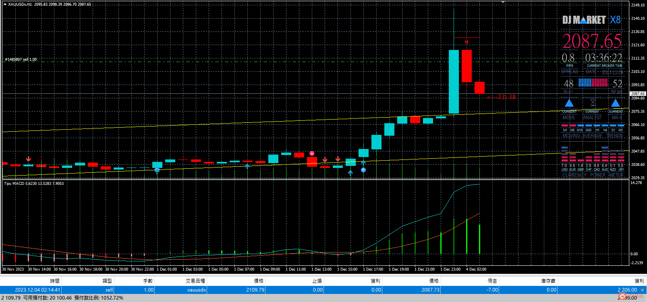Click the large red 2087.65 price in the panel
The image size is (647, 302).
click(592, 41)
